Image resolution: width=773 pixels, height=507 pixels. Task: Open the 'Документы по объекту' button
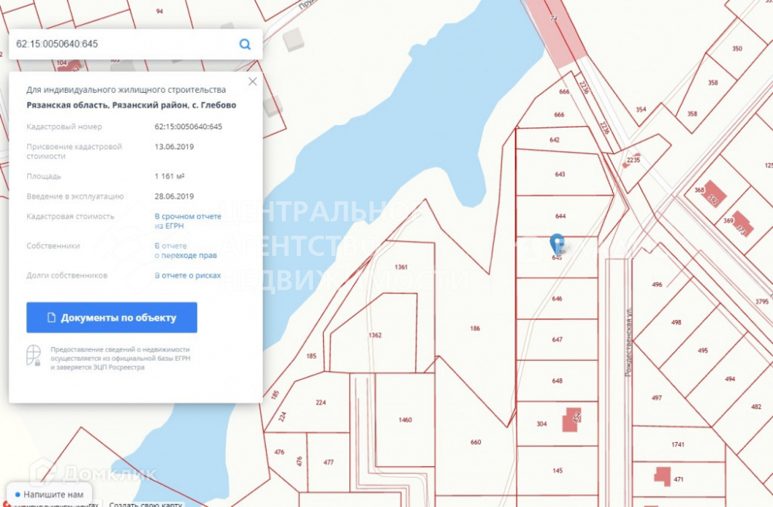[112, 318]
